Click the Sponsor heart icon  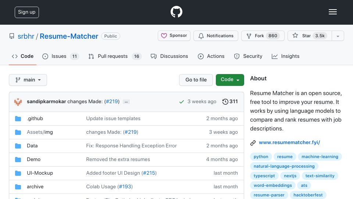point(164,36)
